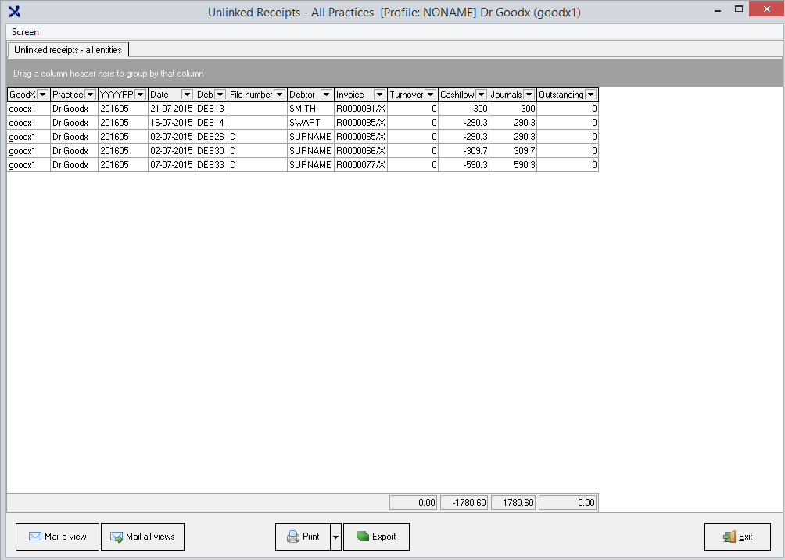
Task: Open Deb column filter dropdown
Action: coord(220,94)
